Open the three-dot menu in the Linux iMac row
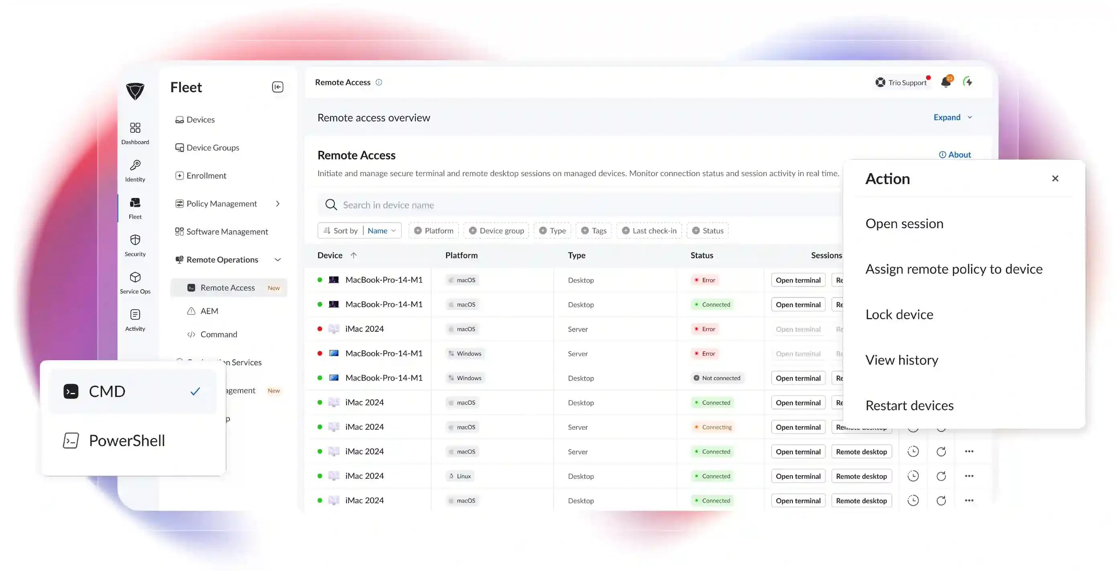 pyautogui.click(x=969, y=476)
